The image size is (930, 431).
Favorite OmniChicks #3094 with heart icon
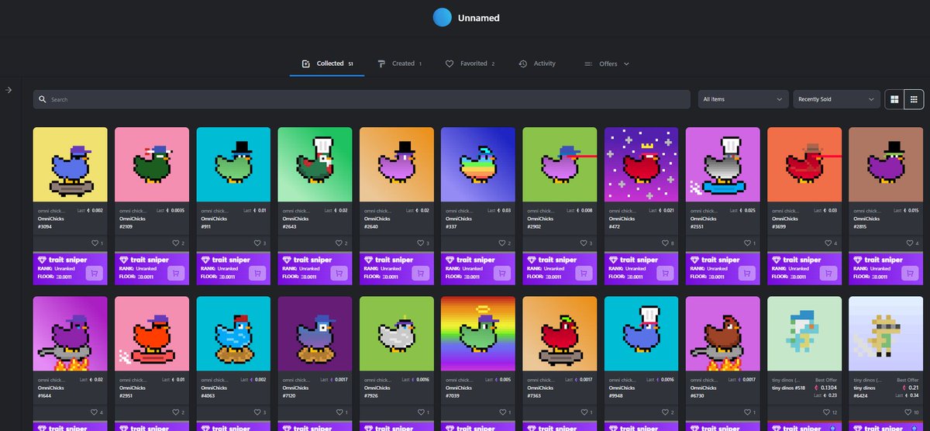95,243
